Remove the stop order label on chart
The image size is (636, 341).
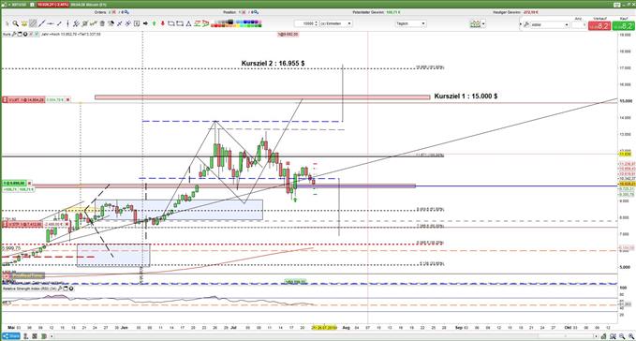pyautogui.click(x=67, y=224)
